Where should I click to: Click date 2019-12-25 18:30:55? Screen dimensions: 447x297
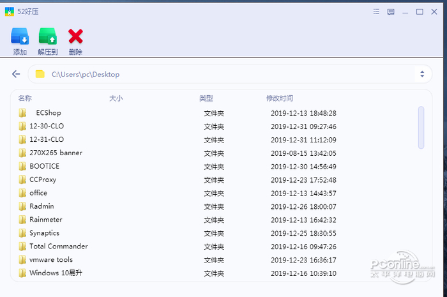tap(303, 233)
